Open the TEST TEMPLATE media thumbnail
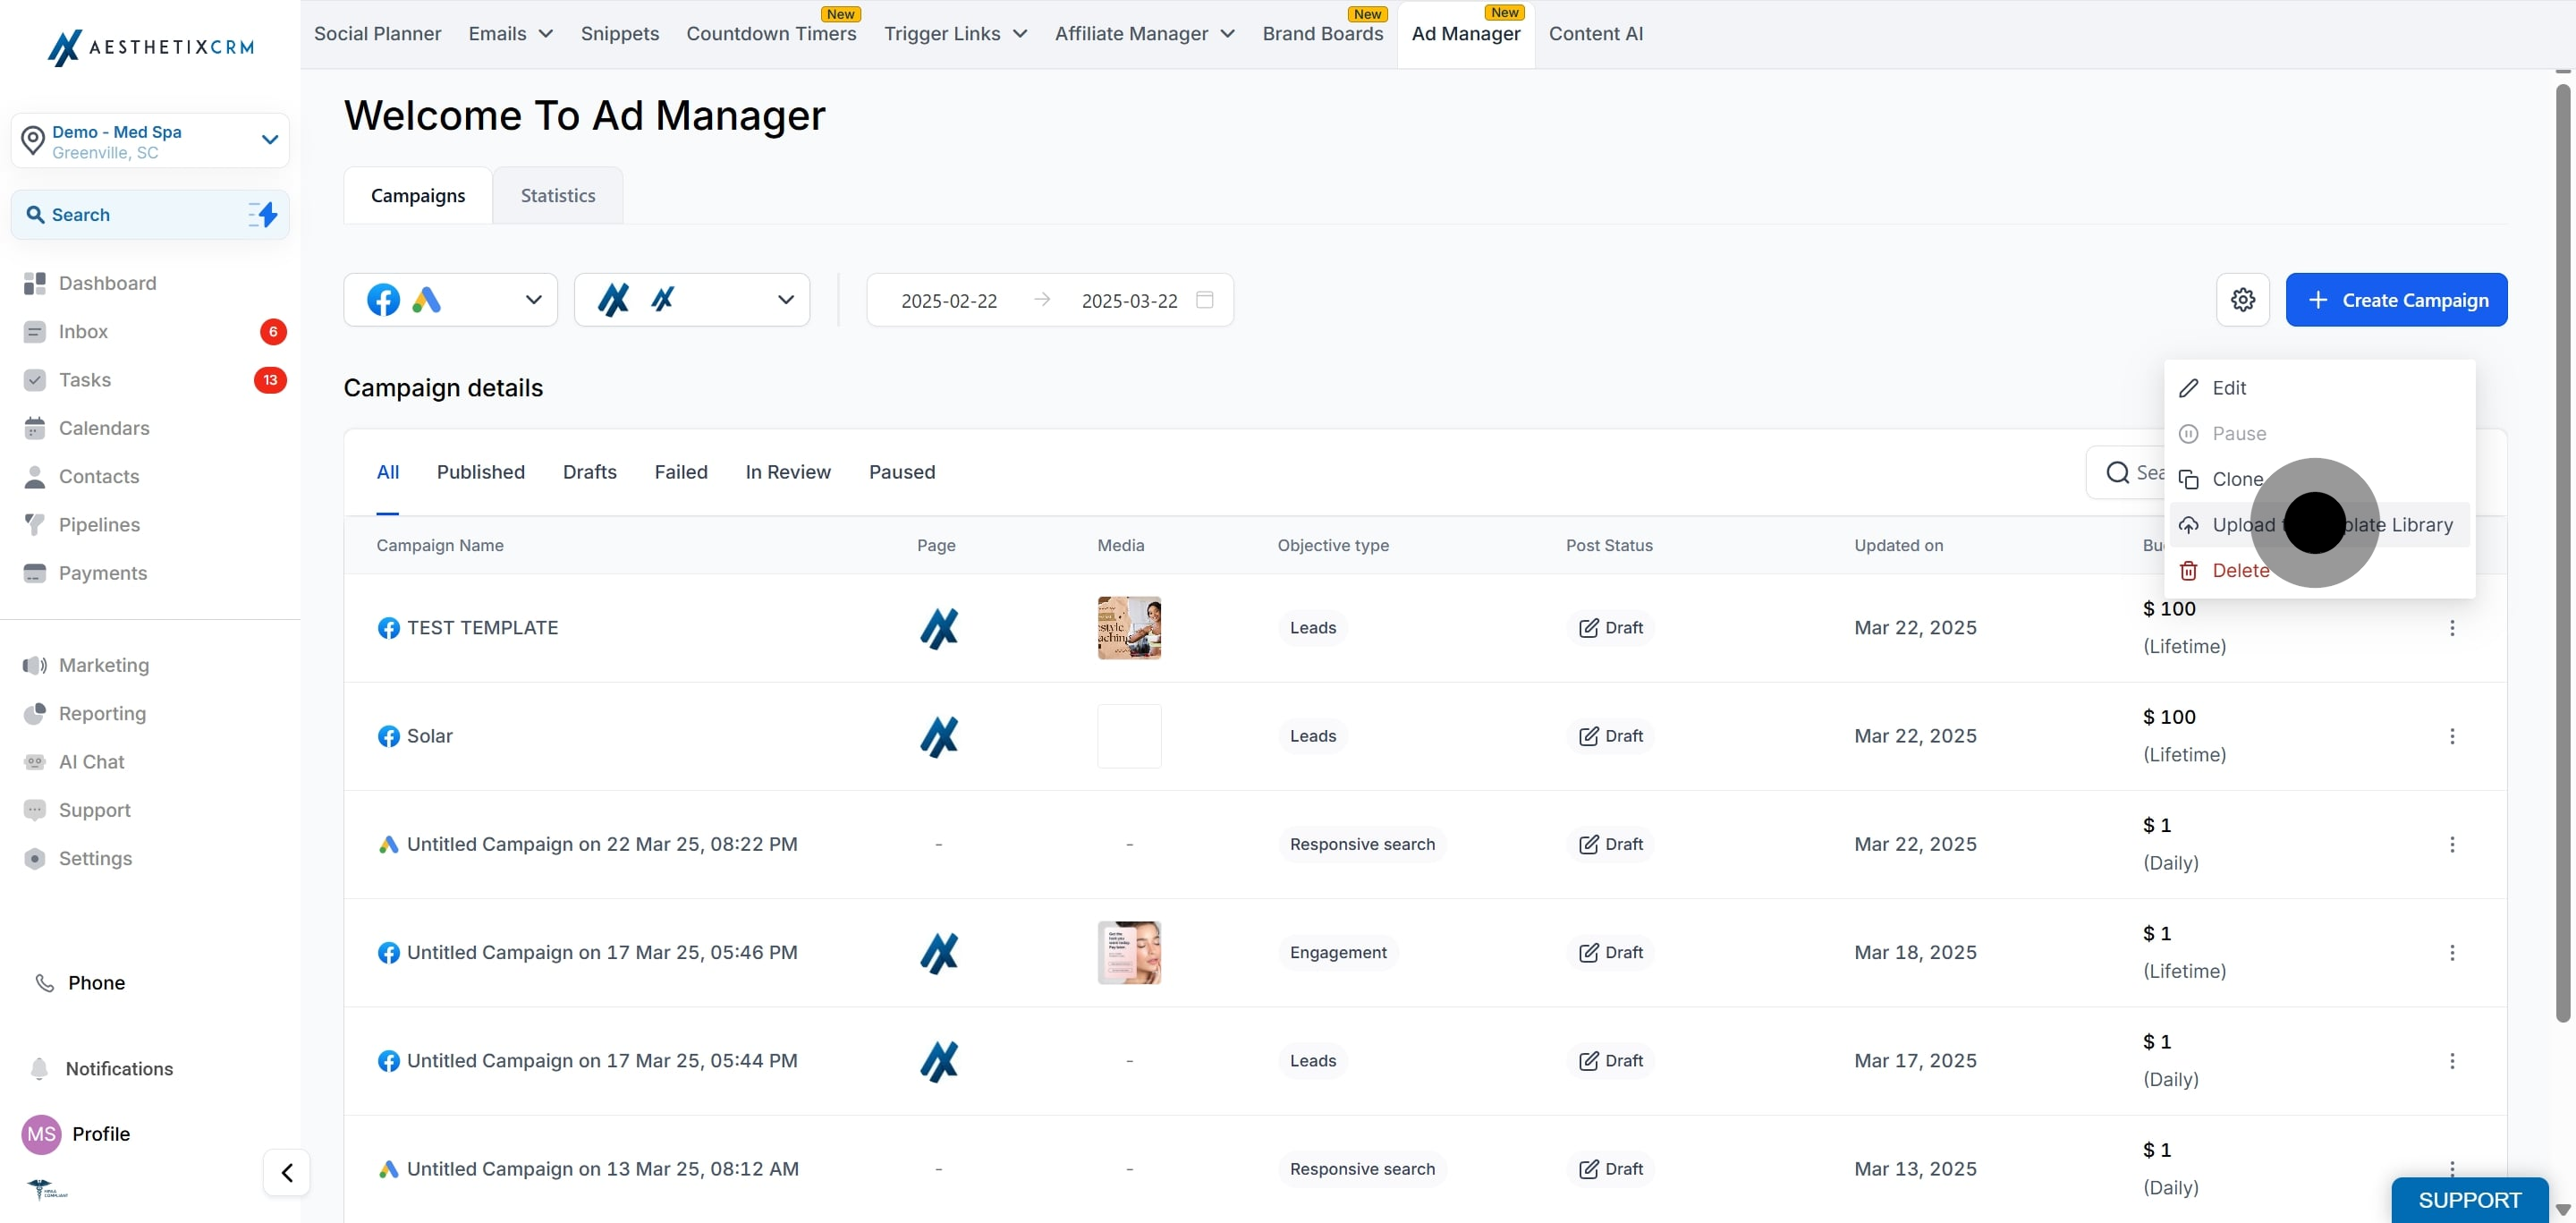Screen dimensions: 2576x1223 point(1129,628)
